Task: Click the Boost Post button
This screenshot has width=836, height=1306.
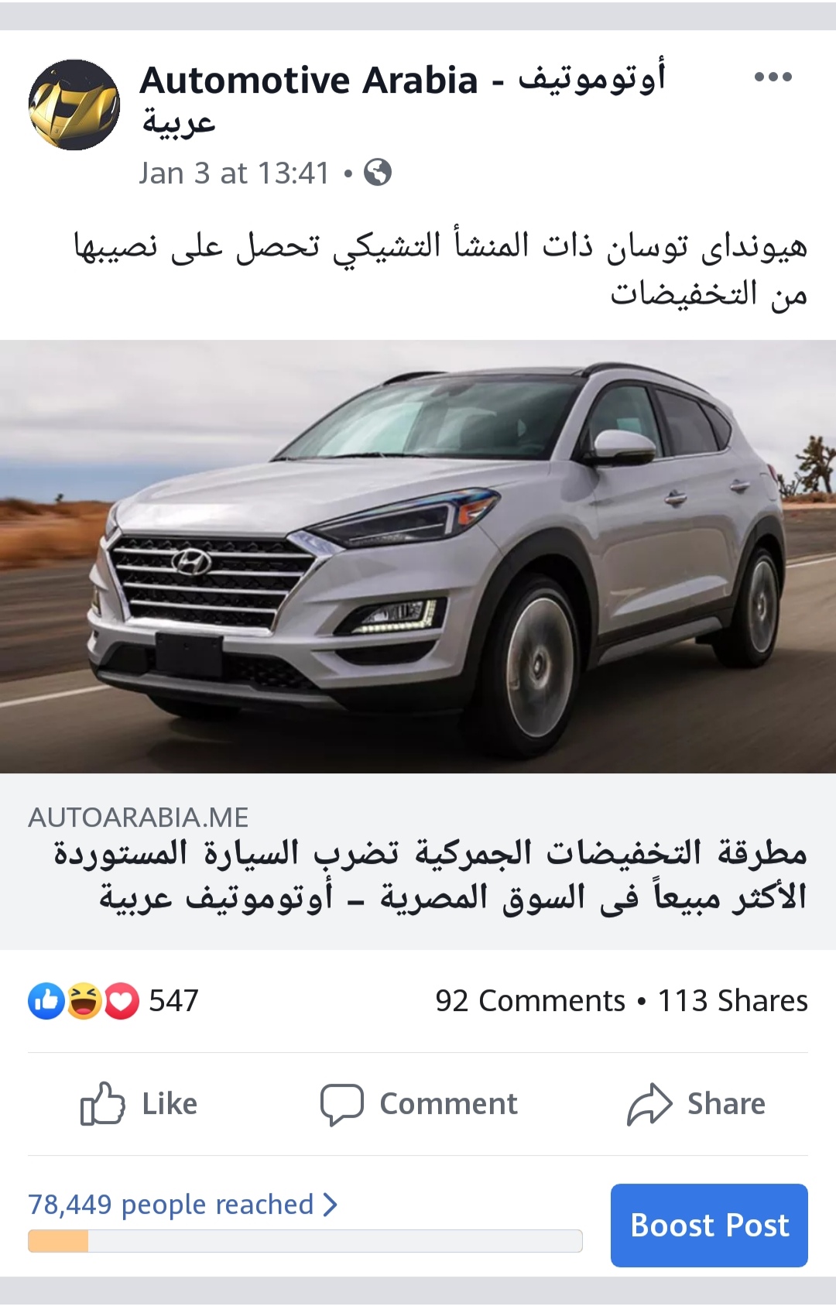Action: point(709,1225)
